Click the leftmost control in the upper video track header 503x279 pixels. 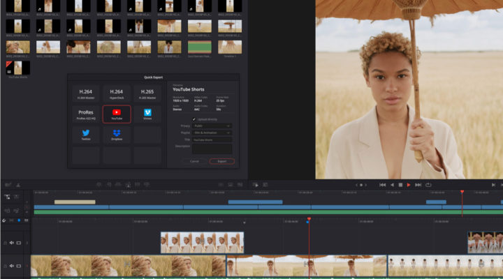click(x=5, y=243)
